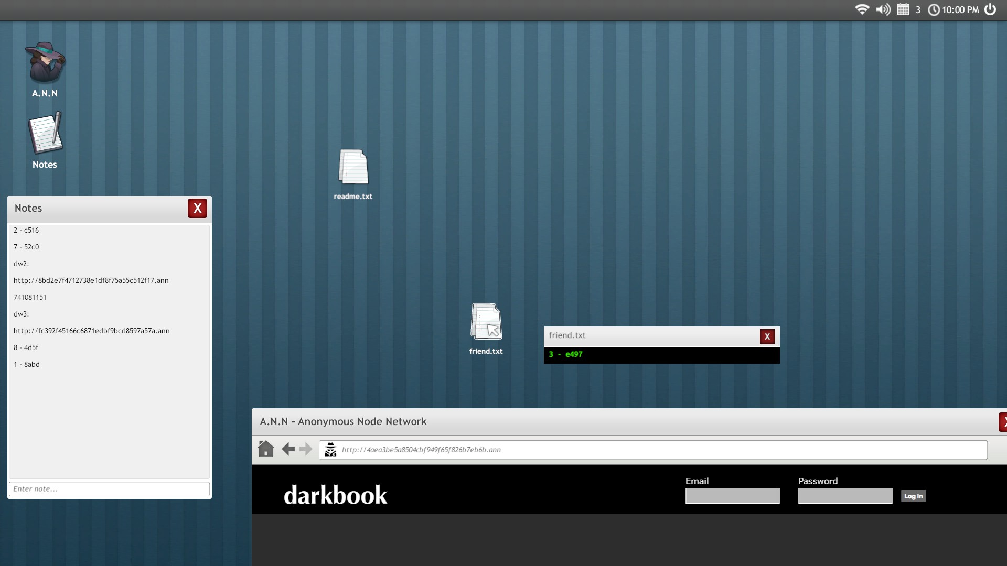Select the dw3 URL note line
The height and width of the screenshot is (566, 1007).
tap(92, 331)
